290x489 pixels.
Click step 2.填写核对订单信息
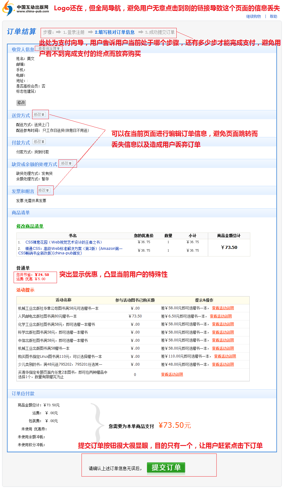click(115, 32)
